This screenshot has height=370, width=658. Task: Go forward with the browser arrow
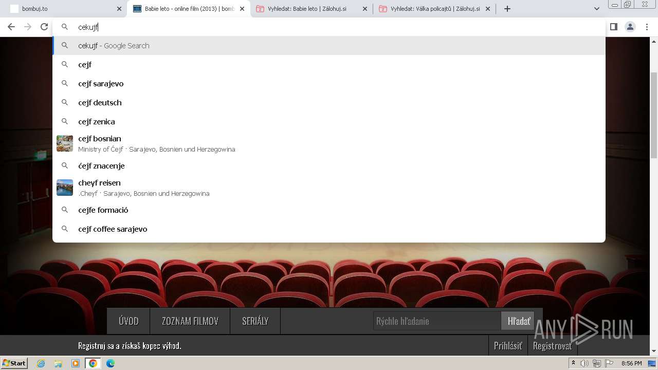28,27
